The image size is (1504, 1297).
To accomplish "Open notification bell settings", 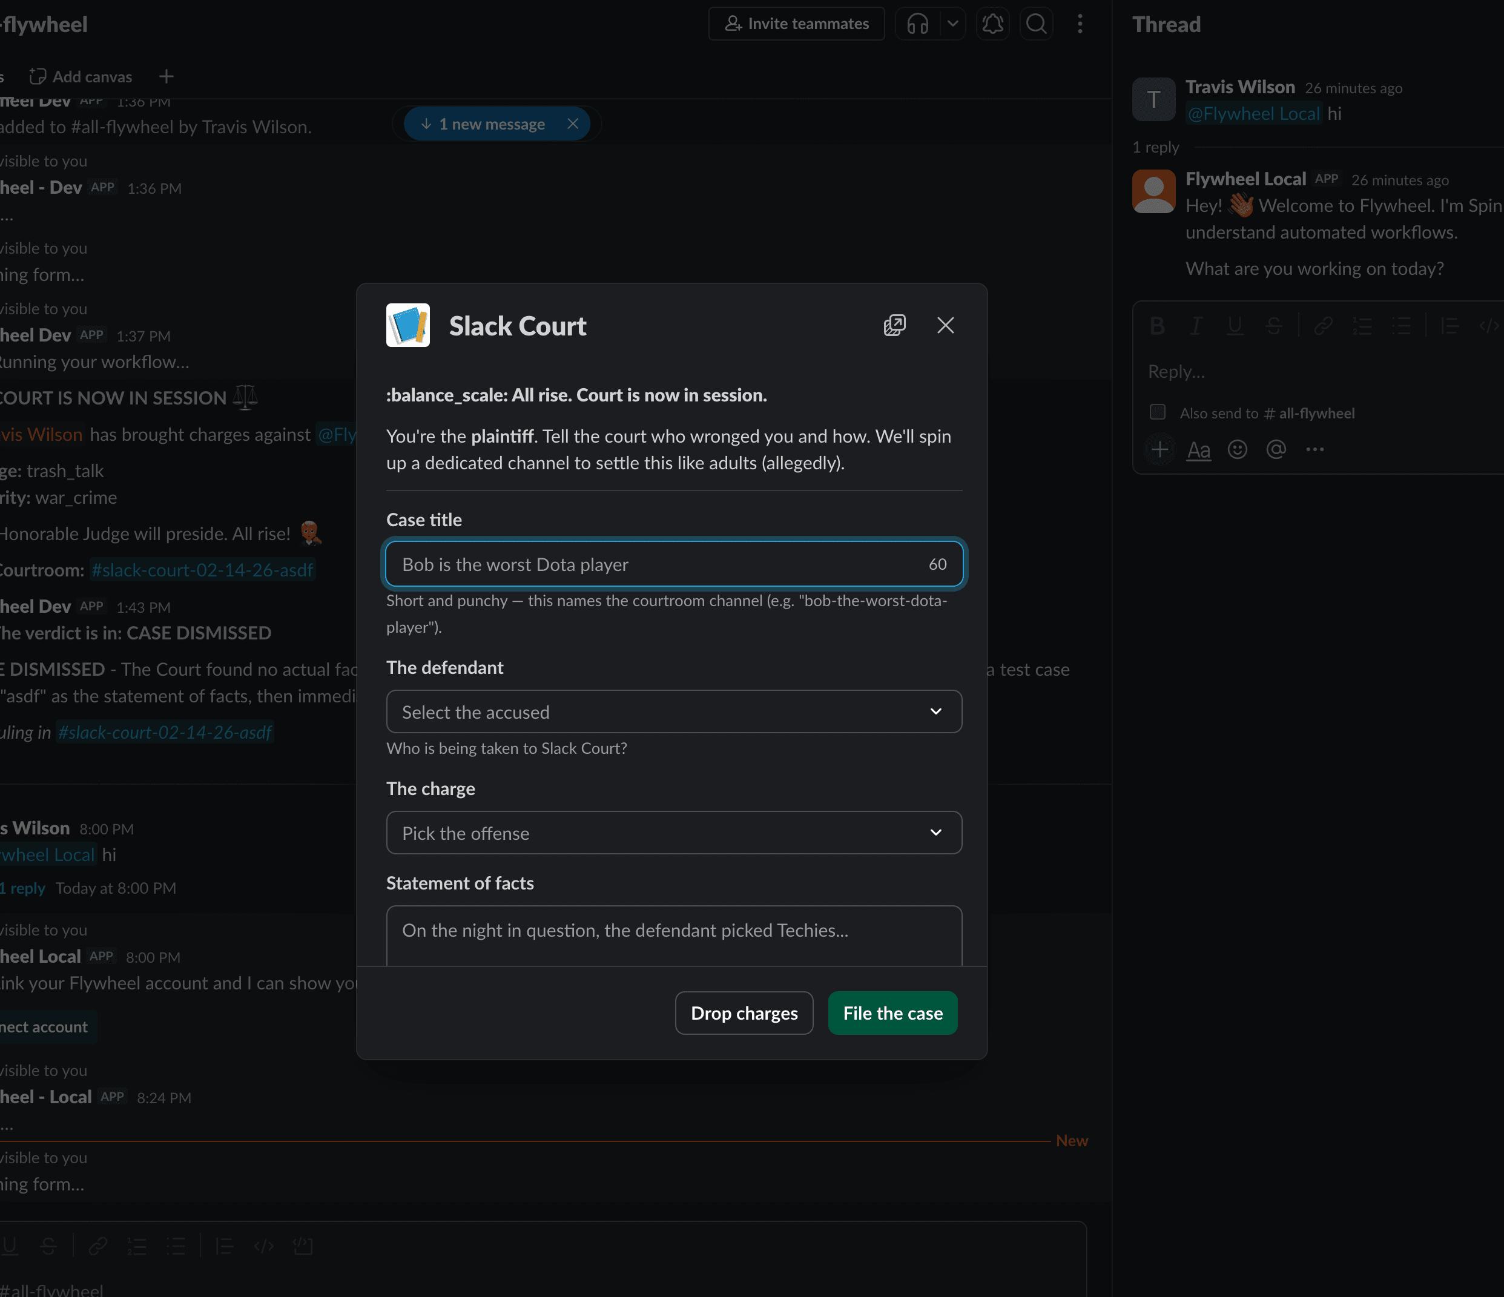I will 993,24.
